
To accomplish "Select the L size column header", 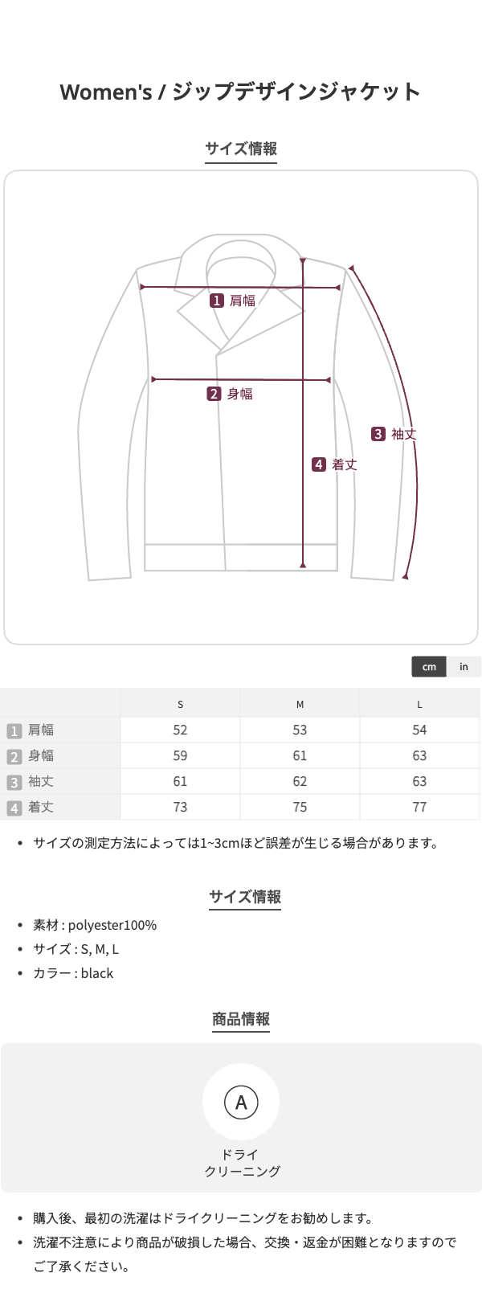I will pyautogui.click(x=419, y=704).
